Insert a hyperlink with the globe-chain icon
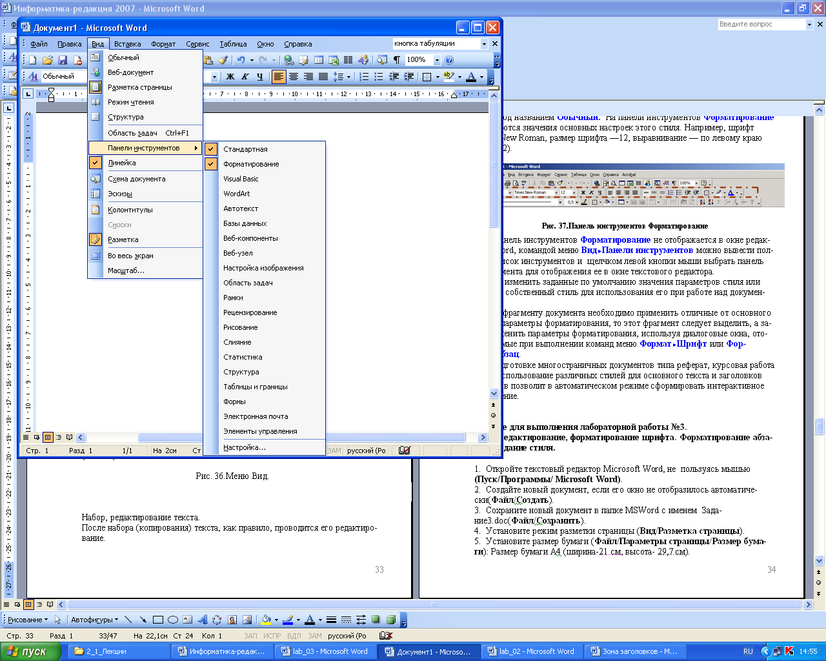This screenshot has width=826, height=661. click(288, 60)
